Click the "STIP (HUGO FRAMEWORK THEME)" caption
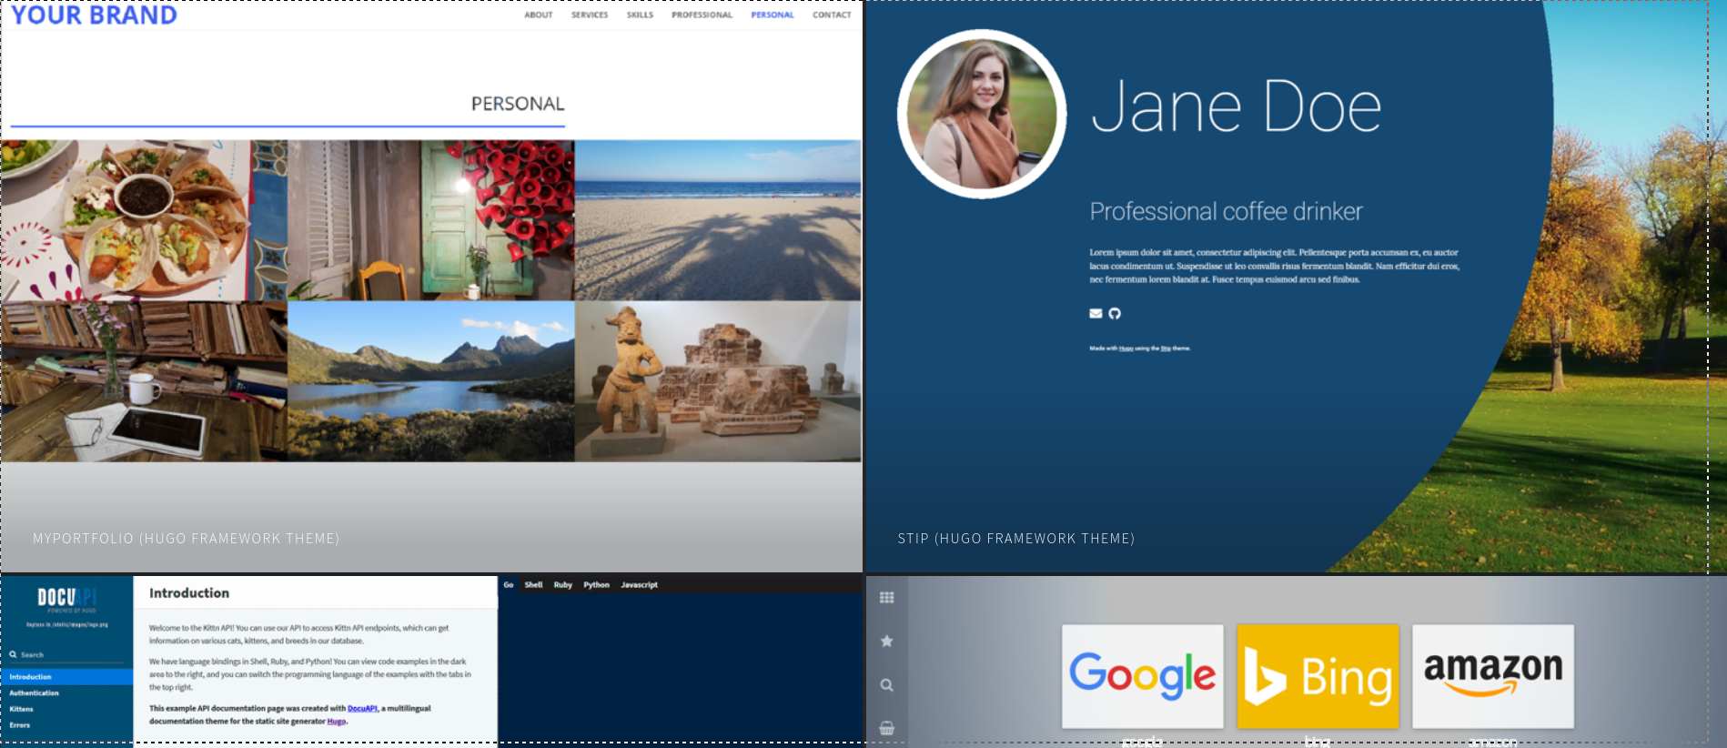 [x=1016, y=539]
